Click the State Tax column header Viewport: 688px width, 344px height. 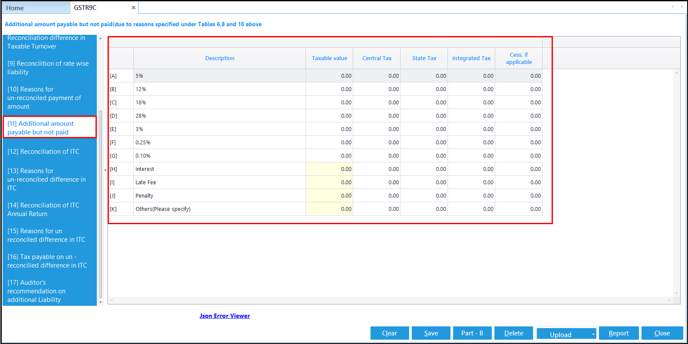[x=424, y=58]
